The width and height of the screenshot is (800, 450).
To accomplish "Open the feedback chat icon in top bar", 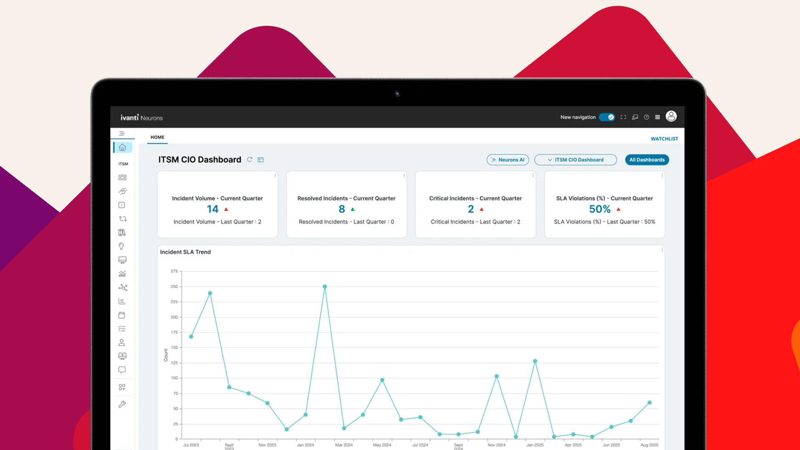I will coord(635,117).
